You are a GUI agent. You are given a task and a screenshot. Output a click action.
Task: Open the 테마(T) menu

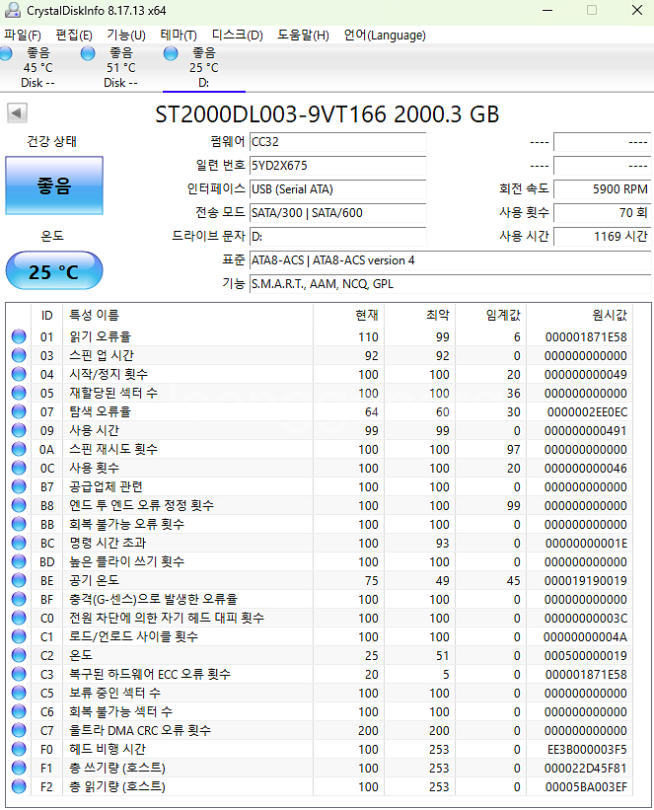click(179, 36)
